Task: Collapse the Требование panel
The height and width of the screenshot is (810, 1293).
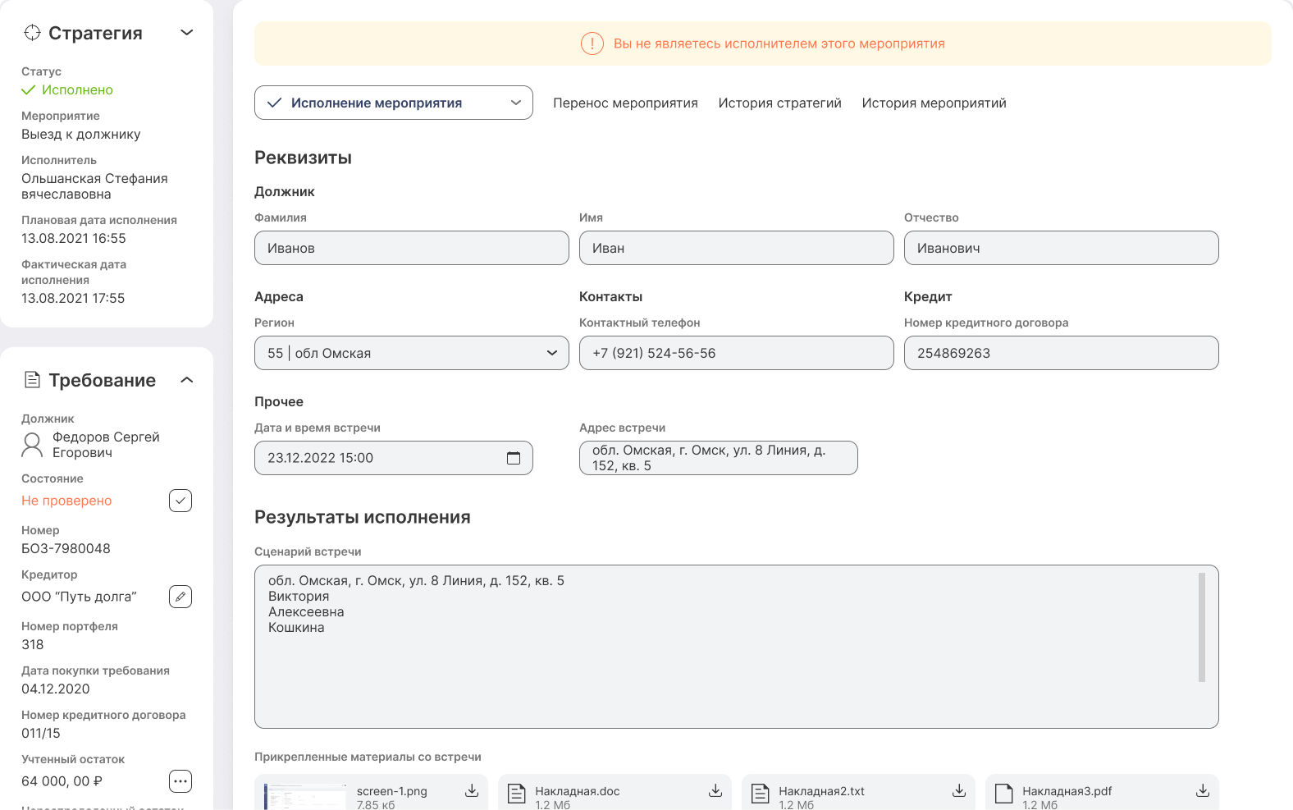Action: point(187,380)
